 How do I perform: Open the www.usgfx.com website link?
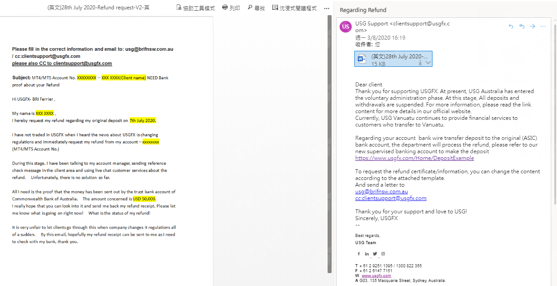click(x=376, y=276)
